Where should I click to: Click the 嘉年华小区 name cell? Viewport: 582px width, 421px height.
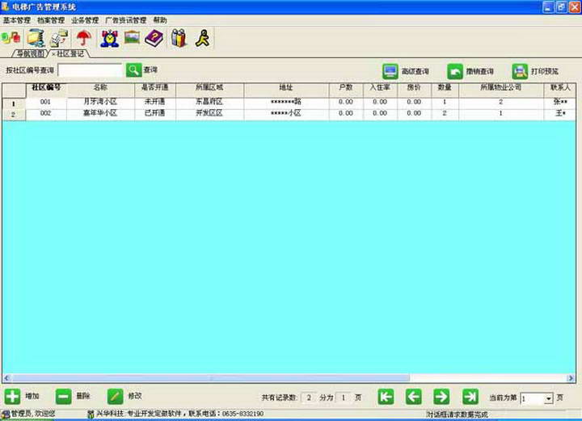(x=100, y=113)
